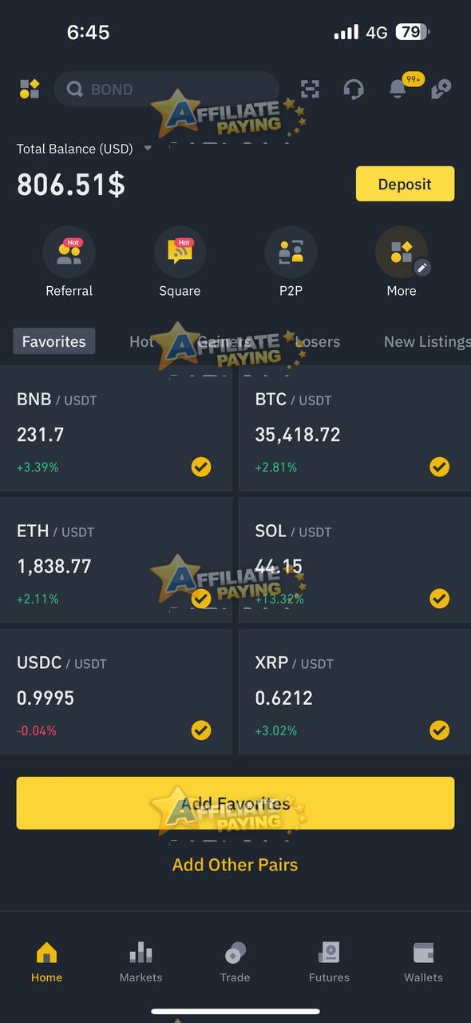This screenshot has height=1023, width=471.
Task: Uncheck BTC/USDT favorite checkmark
Action: (440, 467)
